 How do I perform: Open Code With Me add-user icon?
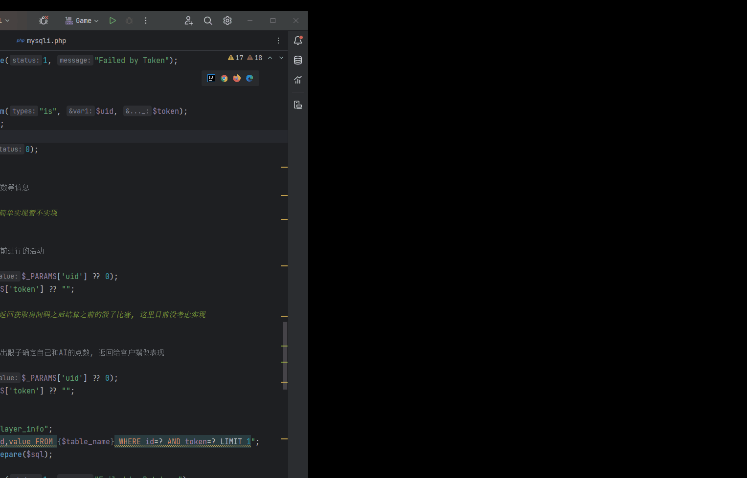coord(189,21)
